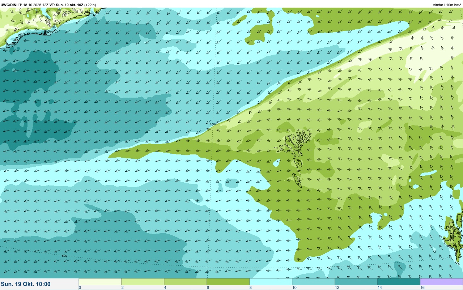This screenshot has height=290, width=463.
Task: Click the purple above-16 legend swatch
Action: click(441, 282)
